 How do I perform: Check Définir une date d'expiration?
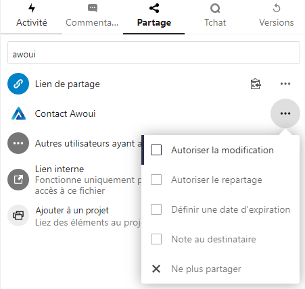tap(156, 209)
